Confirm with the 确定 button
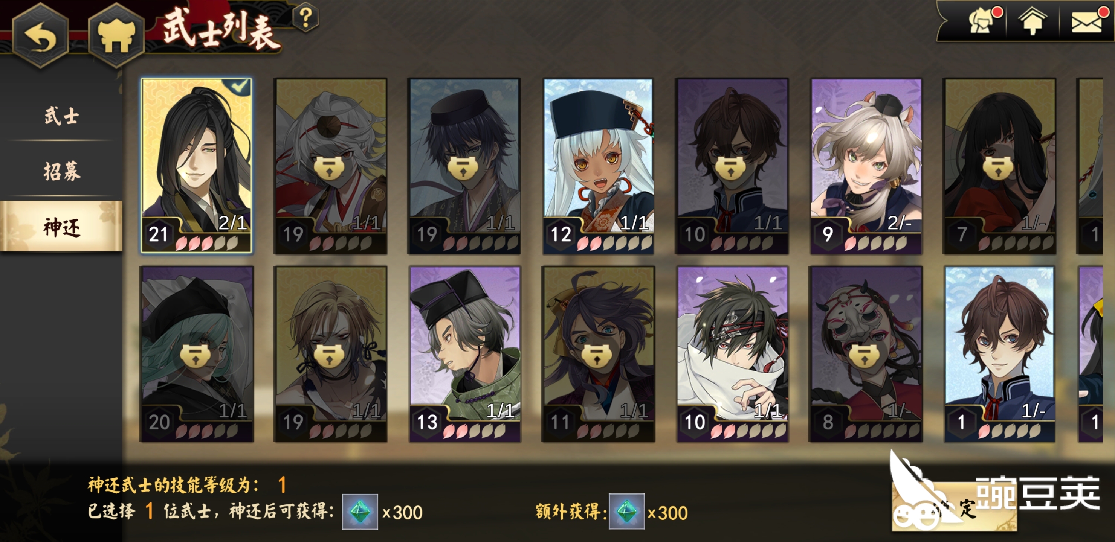 click(x=955, y=506)
